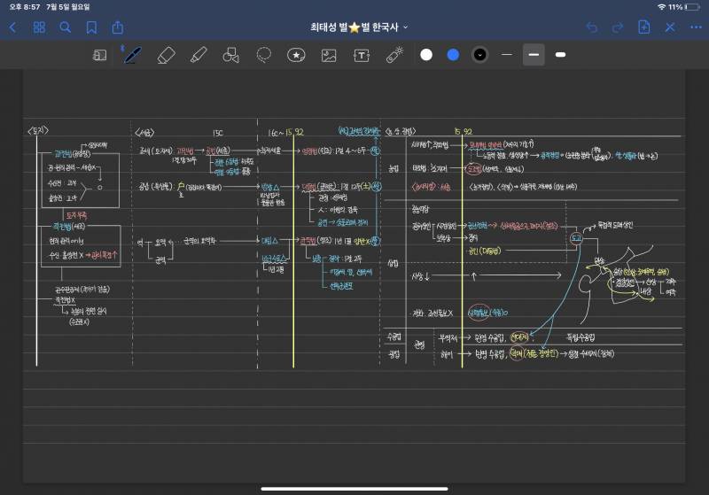Open the Shapes tool
Viewport: 709px width, 495px height.
pyautogui.click(x=231, y=55)
